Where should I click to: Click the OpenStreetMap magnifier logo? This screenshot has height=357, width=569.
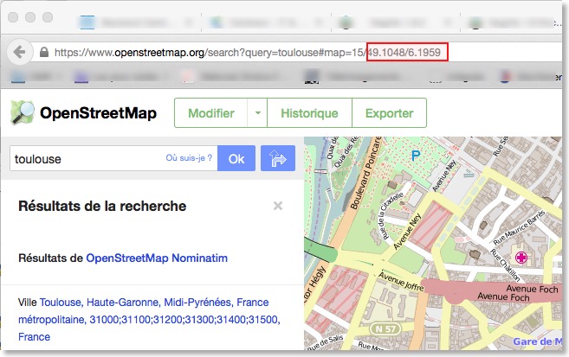[x=23, y=113]
